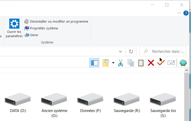The image size is (191, 121).
Task: Click the system properties monitor icon
Action: click(x=27, y=28)
